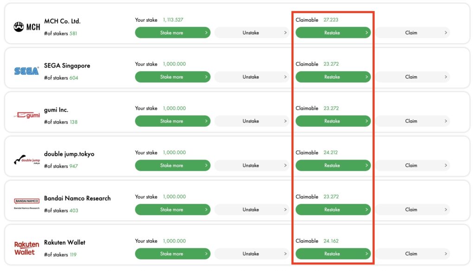Click the double jump.tokyo logo
The height and width of the screenshot is (271, 475).
(26, 160)
